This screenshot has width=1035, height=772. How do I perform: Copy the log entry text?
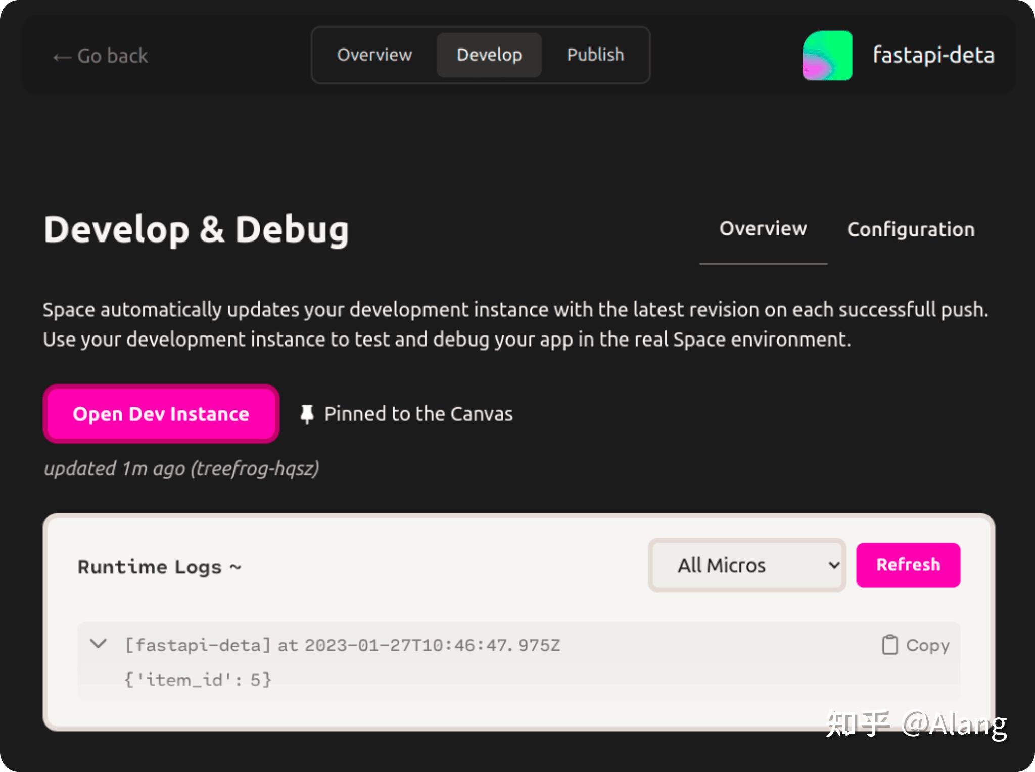pos(916,645)
